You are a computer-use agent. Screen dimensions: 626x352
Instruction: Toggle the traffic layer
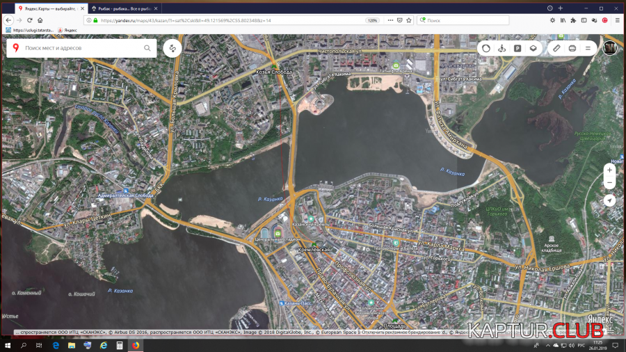486,48
